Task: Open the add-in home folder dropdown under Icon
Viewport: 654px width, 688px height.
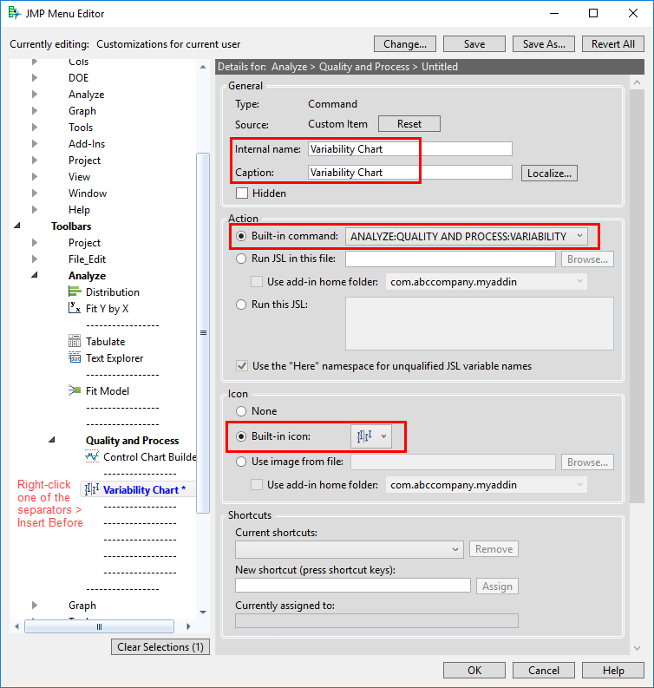Action: pyautogui.click(x=486, y=485)
